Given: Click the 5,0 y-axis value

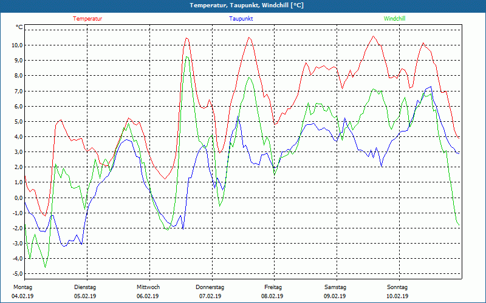Looking at the screenshot, I should tap(18, 122).
